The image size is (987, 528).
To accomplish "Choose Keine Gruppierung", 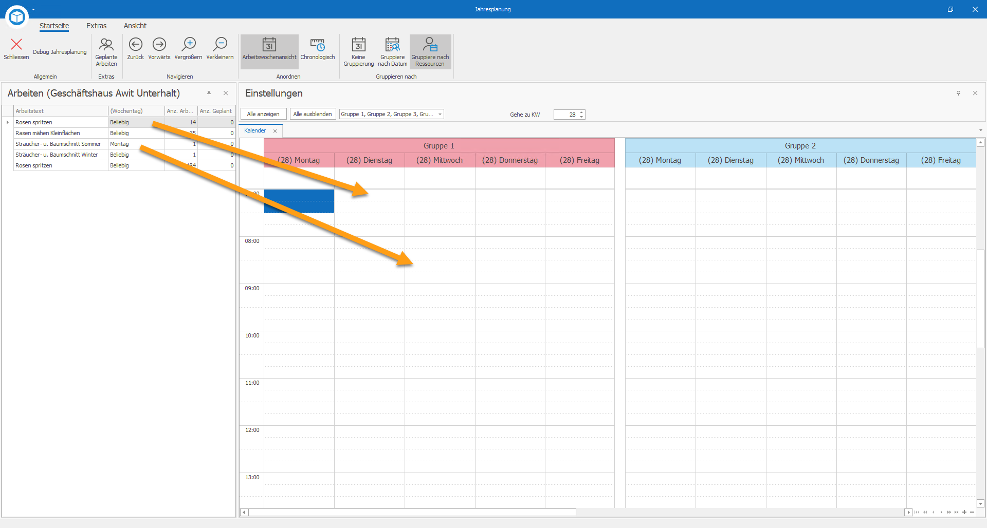I will click(x=359, y=52).
